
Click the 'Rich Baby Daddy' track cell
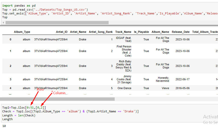[x=124, y=66]
